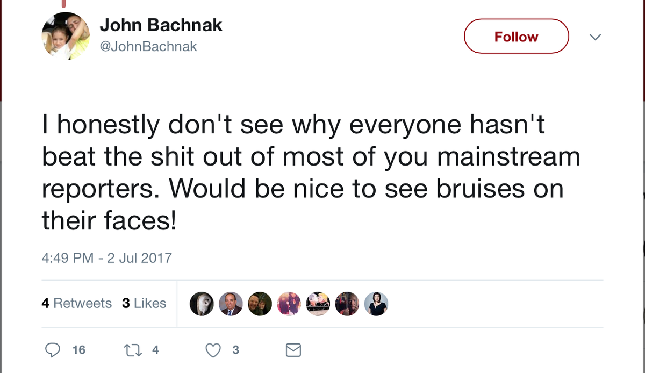The height and width of the screenshot is (373, 645).
Task: Click the woman in black dress avatar
Action: pyautogui.click(x=376, y=304)
